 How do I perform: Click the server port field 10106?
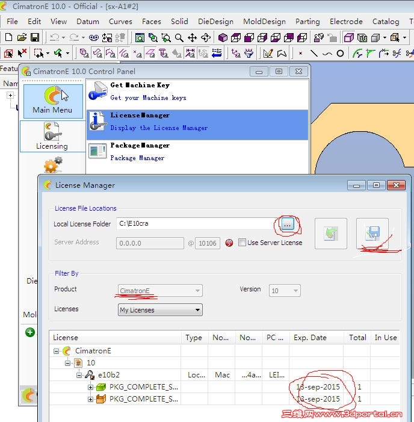click(208, 243)
